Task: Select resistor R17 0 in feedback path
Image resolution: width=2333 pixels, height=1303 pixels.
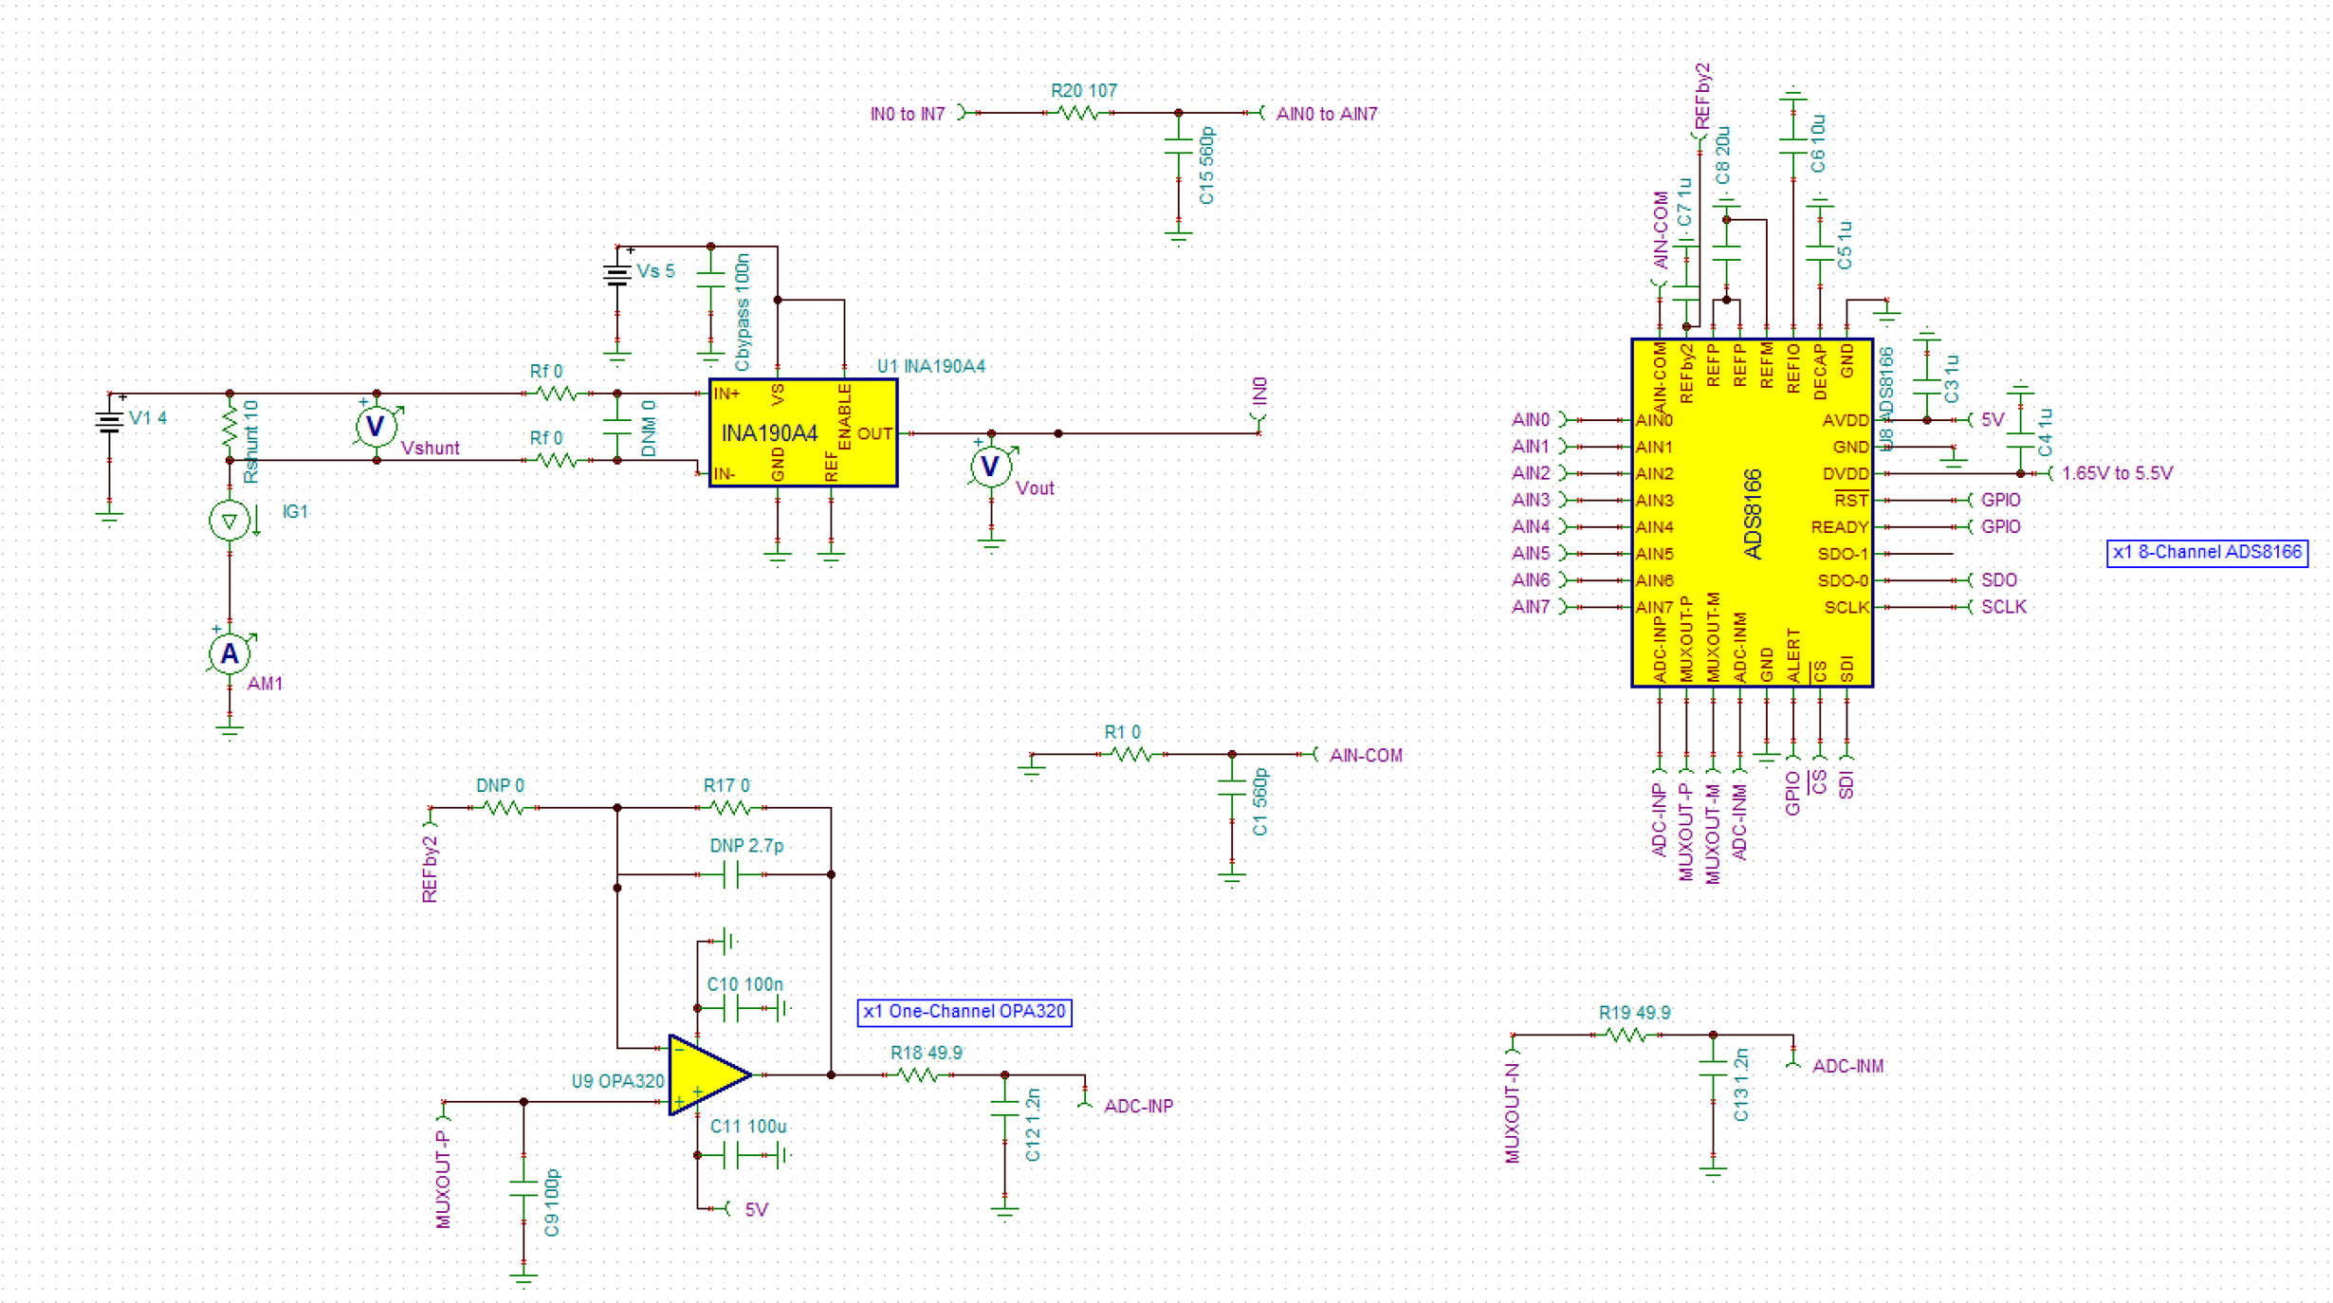Action: point(730,808)
